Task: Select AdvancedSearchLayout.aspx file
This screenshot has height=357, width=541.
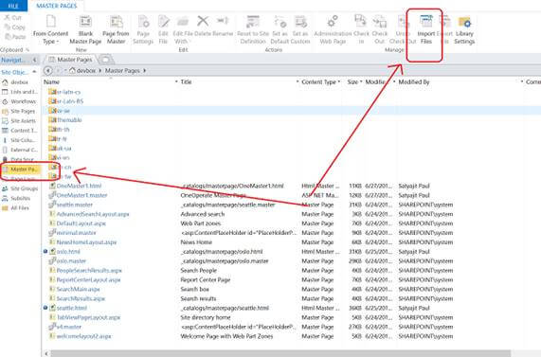Action: coord(93,214)
